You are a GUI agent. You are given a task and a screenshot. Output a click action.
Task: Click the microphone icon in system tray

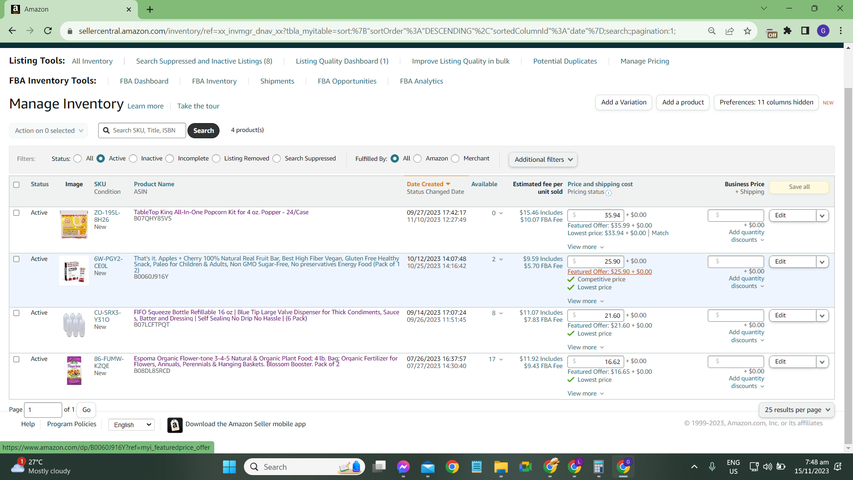712,467
